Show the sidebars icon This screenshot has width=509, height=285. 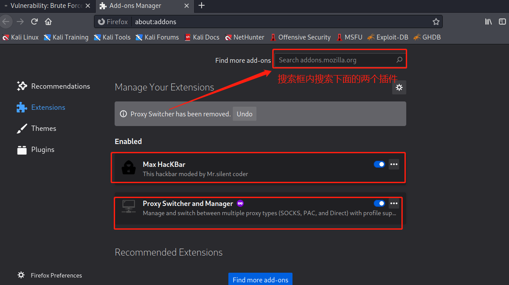502,22
